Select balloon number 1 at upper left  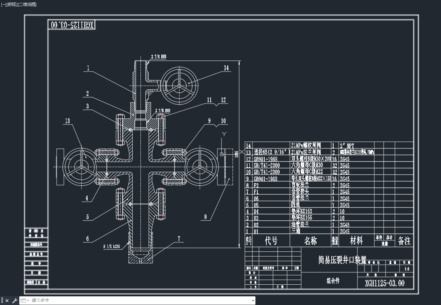(x=88, y=68)
